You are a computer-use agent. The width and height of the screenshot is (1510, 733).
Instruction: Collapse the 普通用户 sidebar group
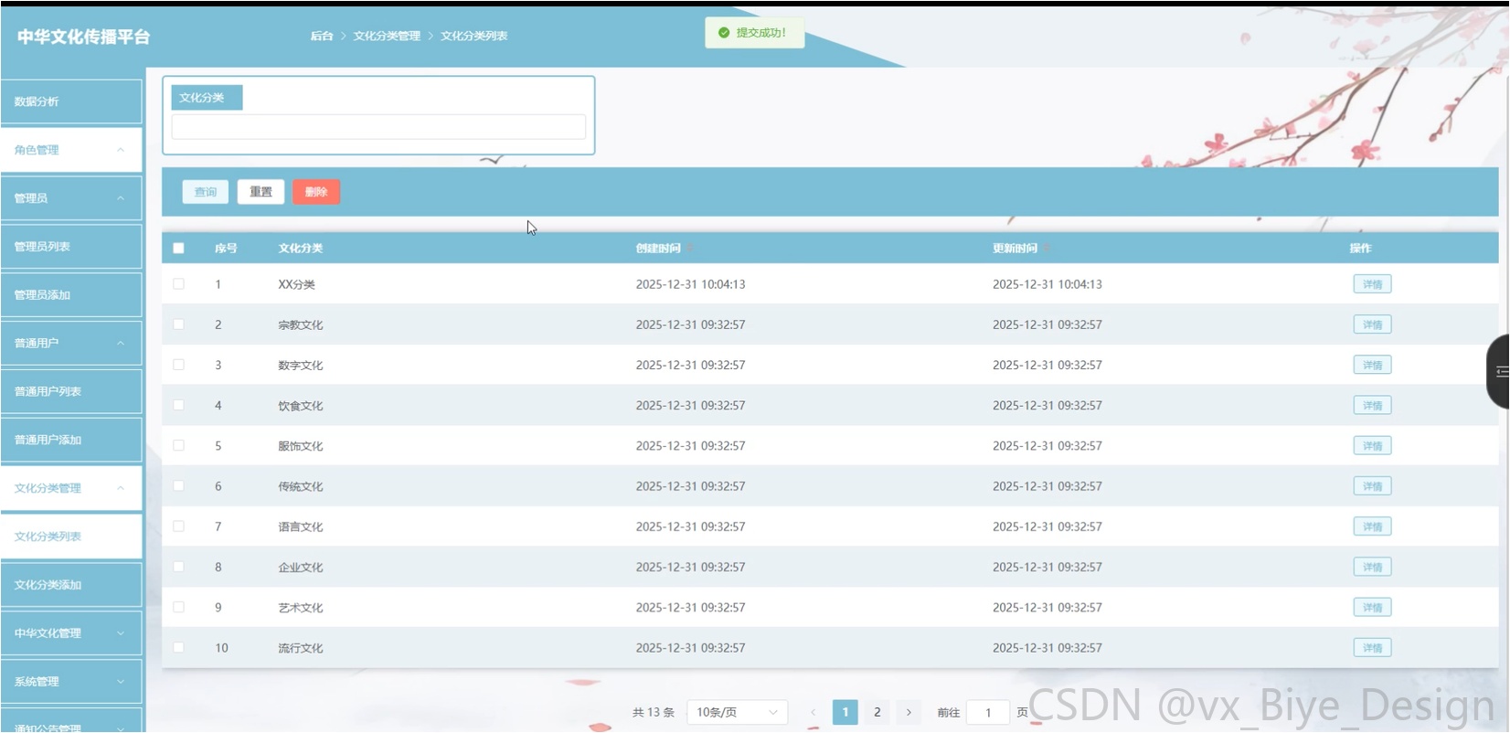point(71,343)
